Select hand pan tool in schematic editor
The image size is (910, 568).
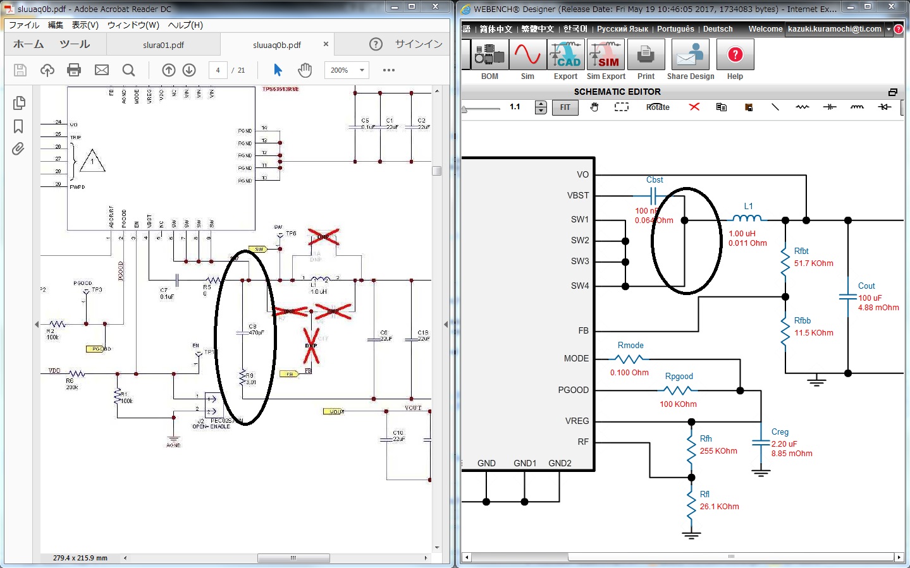(594, 107)
